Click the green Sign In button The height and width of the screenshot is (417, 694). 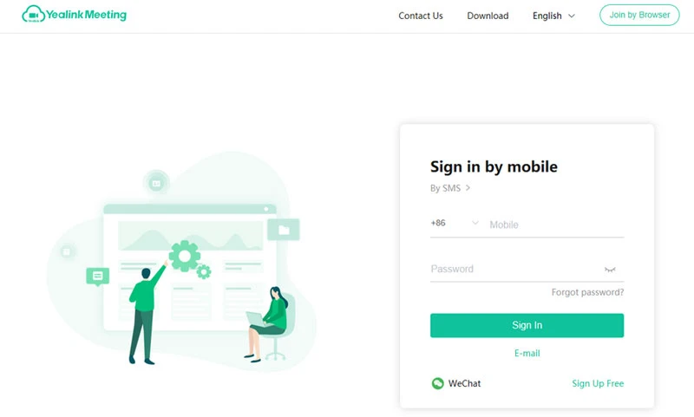527,325
